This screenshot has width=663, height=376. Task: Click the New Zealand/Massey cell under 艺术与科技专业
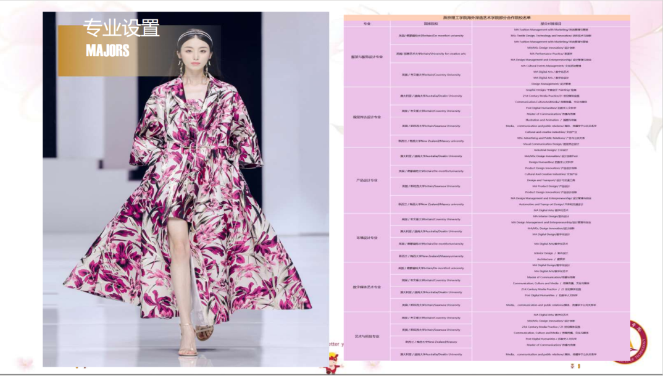tap(431, 342)
